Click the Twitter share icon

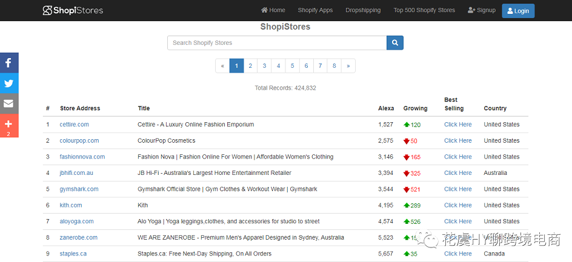(9, 84)
